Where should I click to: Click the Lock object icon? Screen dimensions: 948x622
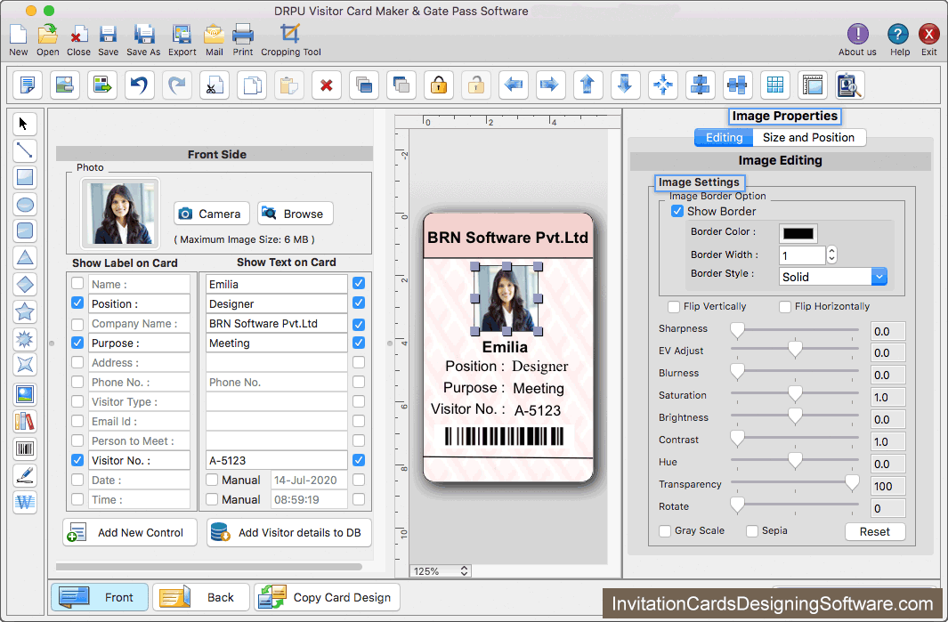[x=439, y=85]
